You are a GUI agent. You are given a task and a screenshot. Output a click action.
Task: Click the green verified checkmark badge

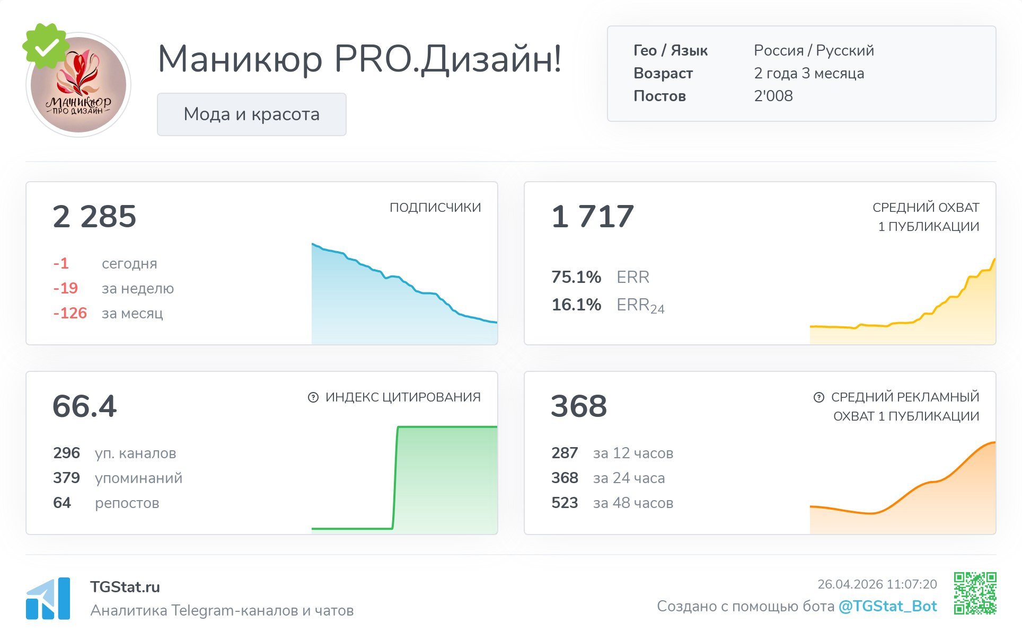(46, 47)
